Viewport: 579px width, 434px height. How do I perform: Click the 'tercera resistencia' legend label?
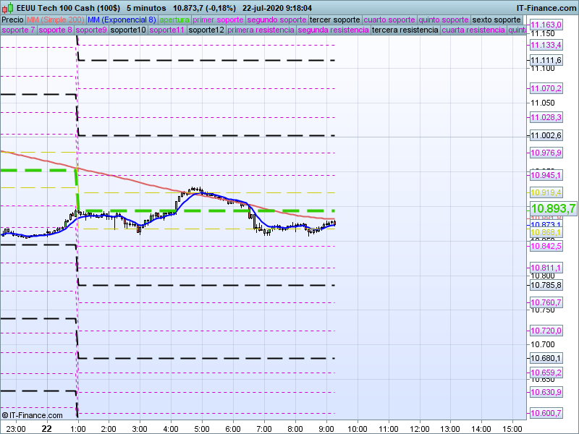pos(405,30)
